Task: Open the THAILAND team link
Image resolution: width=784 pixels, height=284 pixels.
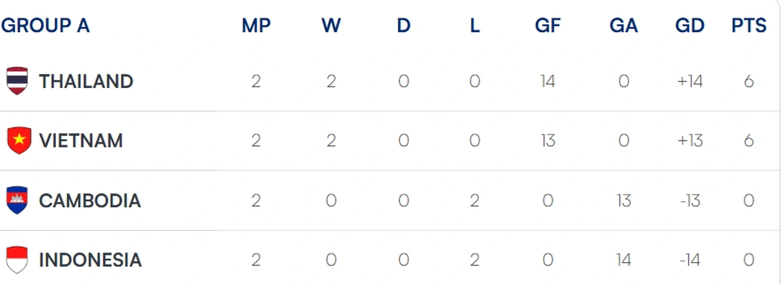Action: click(x=86, y=81)
